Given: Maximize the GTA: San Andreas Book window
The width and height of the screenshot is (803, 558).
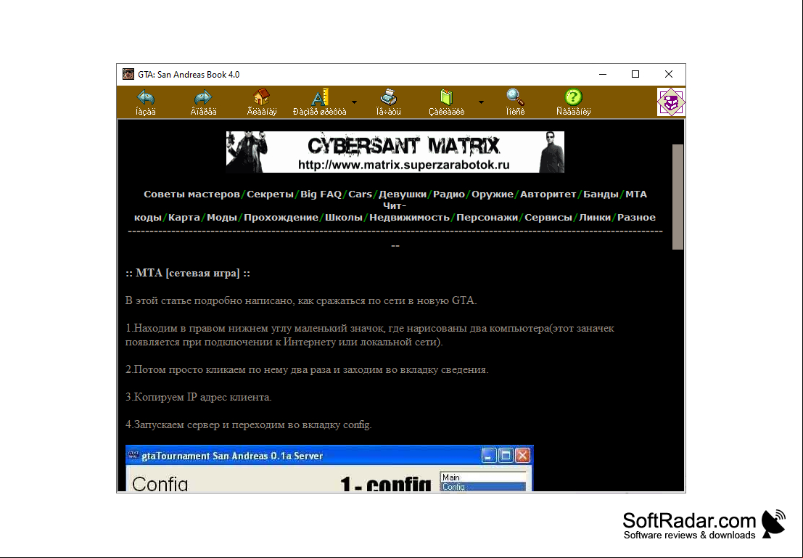Looking at the screenshot, I should pos(635,74).
